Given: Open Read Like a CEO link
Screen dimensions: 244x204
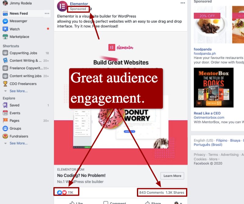Looking at the screenshot, I should click(x=207, y=113).
